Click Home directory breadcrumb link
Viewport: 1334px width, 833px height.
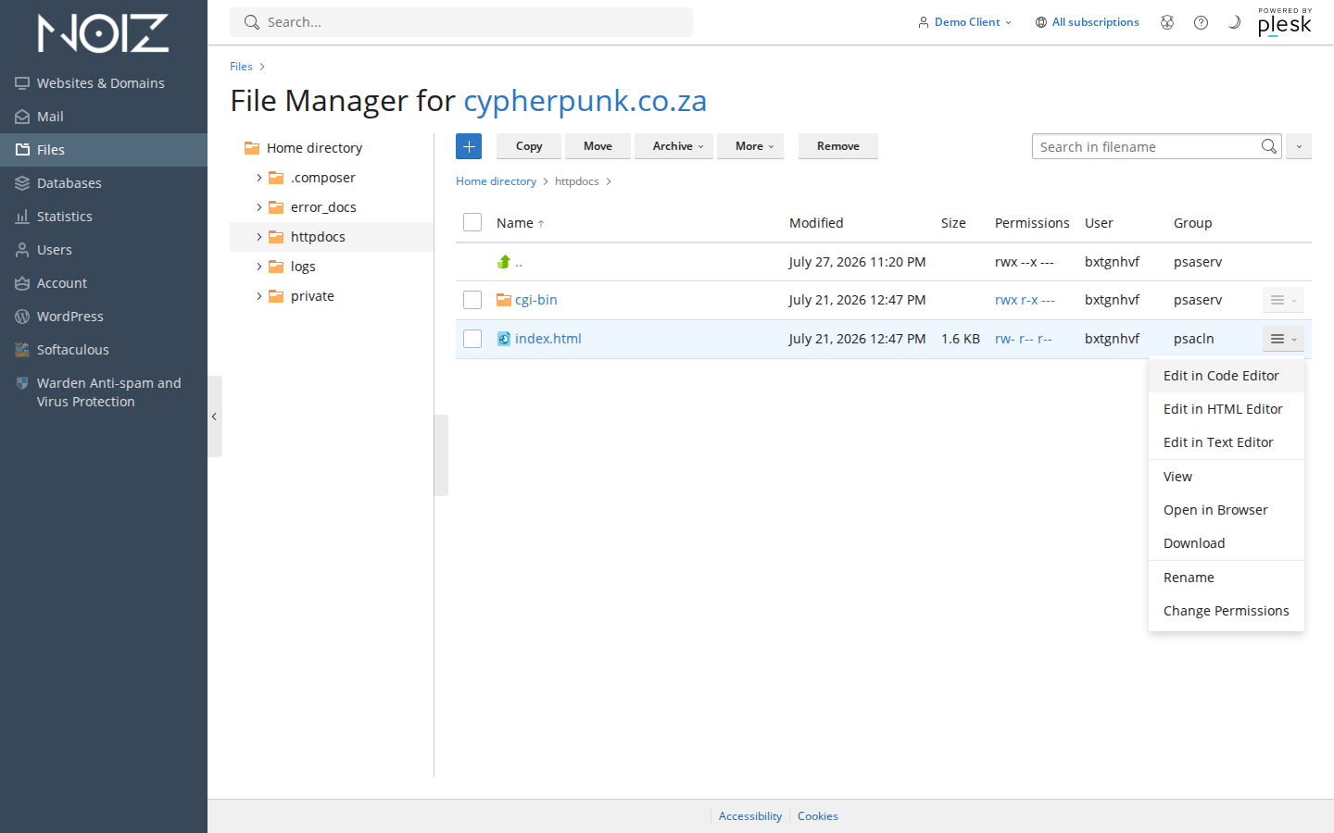click(496, 181)
